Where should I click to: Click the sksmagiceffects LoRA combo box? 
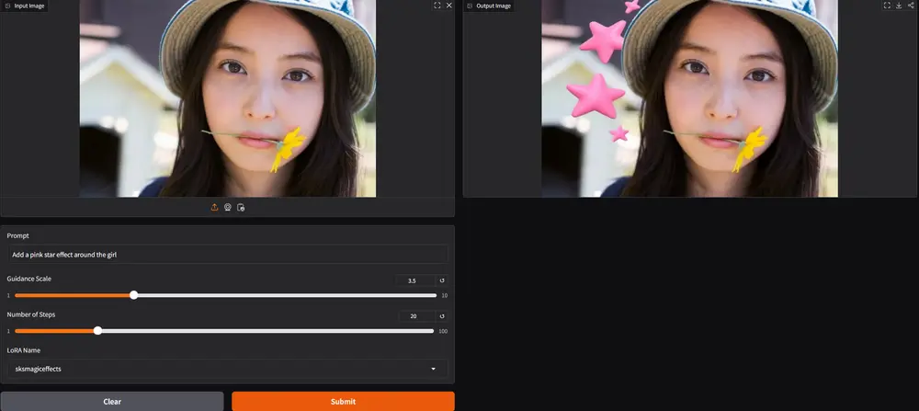tap(227, 369)
